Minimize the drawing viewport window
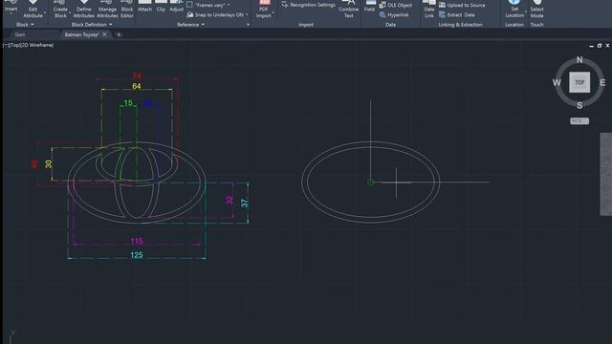The height and width of the screenshot is (344, 612). tap(591, 46)
